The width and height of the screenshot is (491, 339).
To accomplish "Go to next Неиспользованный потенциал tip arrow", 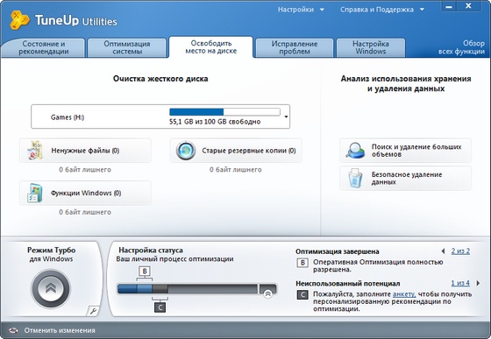I will (478, 283).
